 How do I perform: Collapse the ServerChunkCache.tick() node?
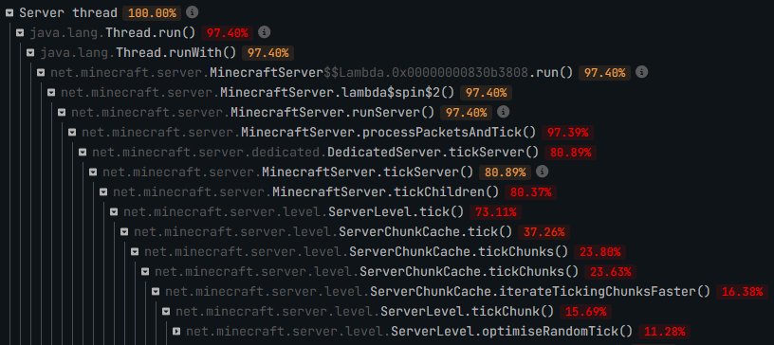[x=124, y=232]
